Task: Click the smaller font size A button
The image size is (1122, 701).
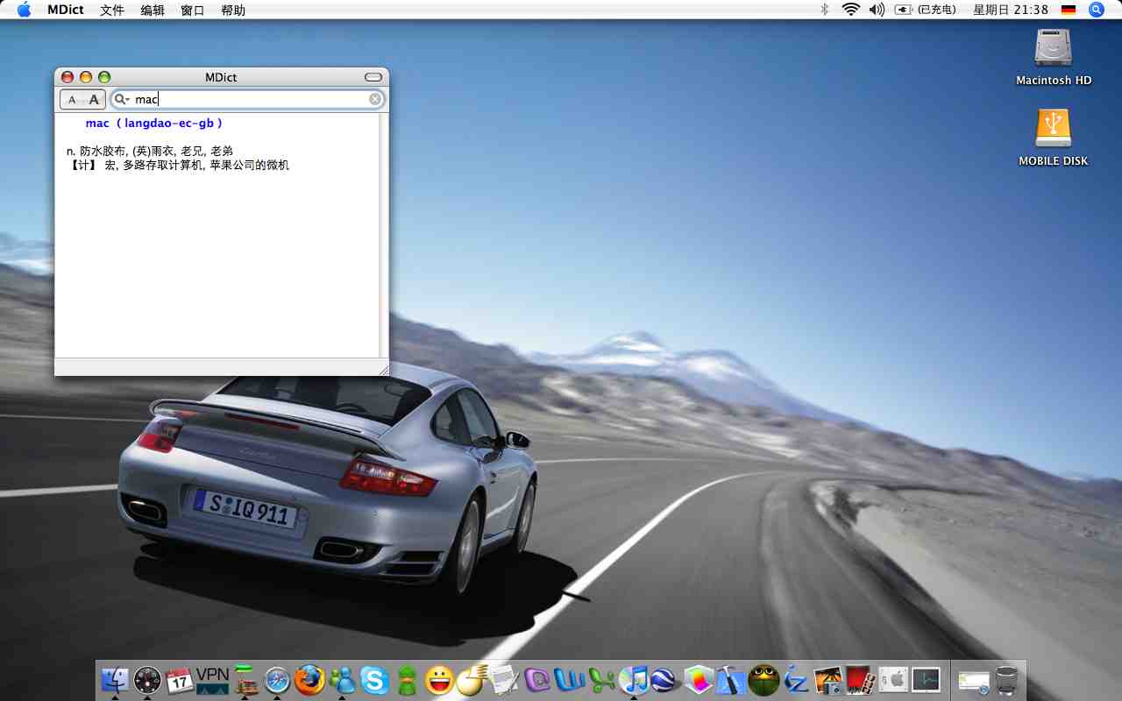Action: [x=72, y=100]
